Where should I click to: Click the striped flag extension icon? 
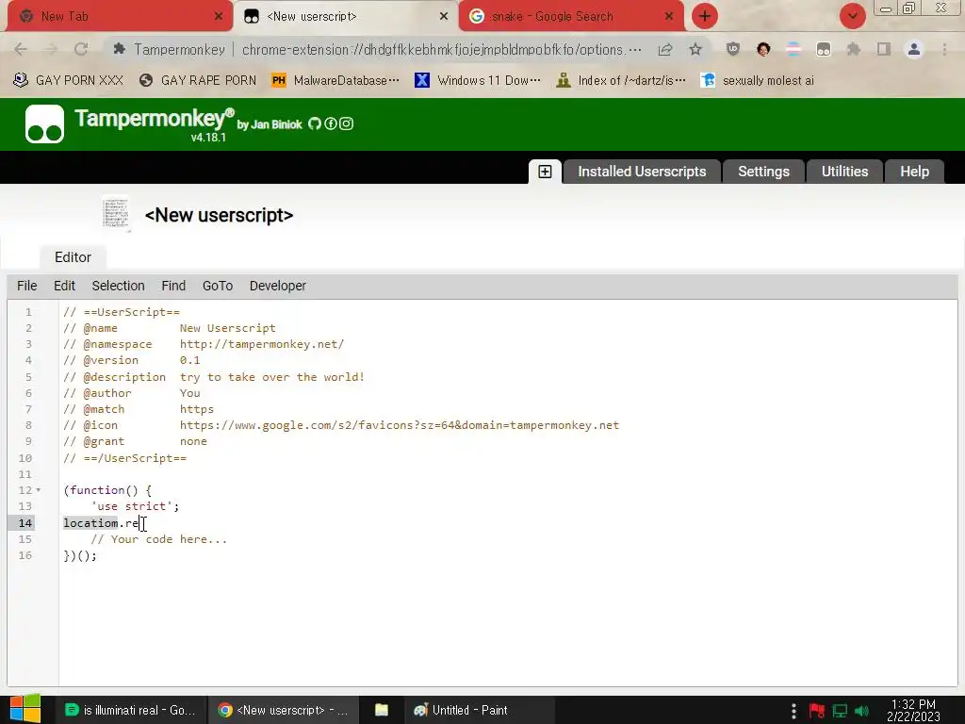point(793,49)
